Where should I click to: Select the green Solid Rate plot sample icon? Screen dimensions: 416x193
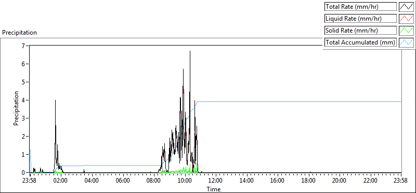(x=406, y=31)
